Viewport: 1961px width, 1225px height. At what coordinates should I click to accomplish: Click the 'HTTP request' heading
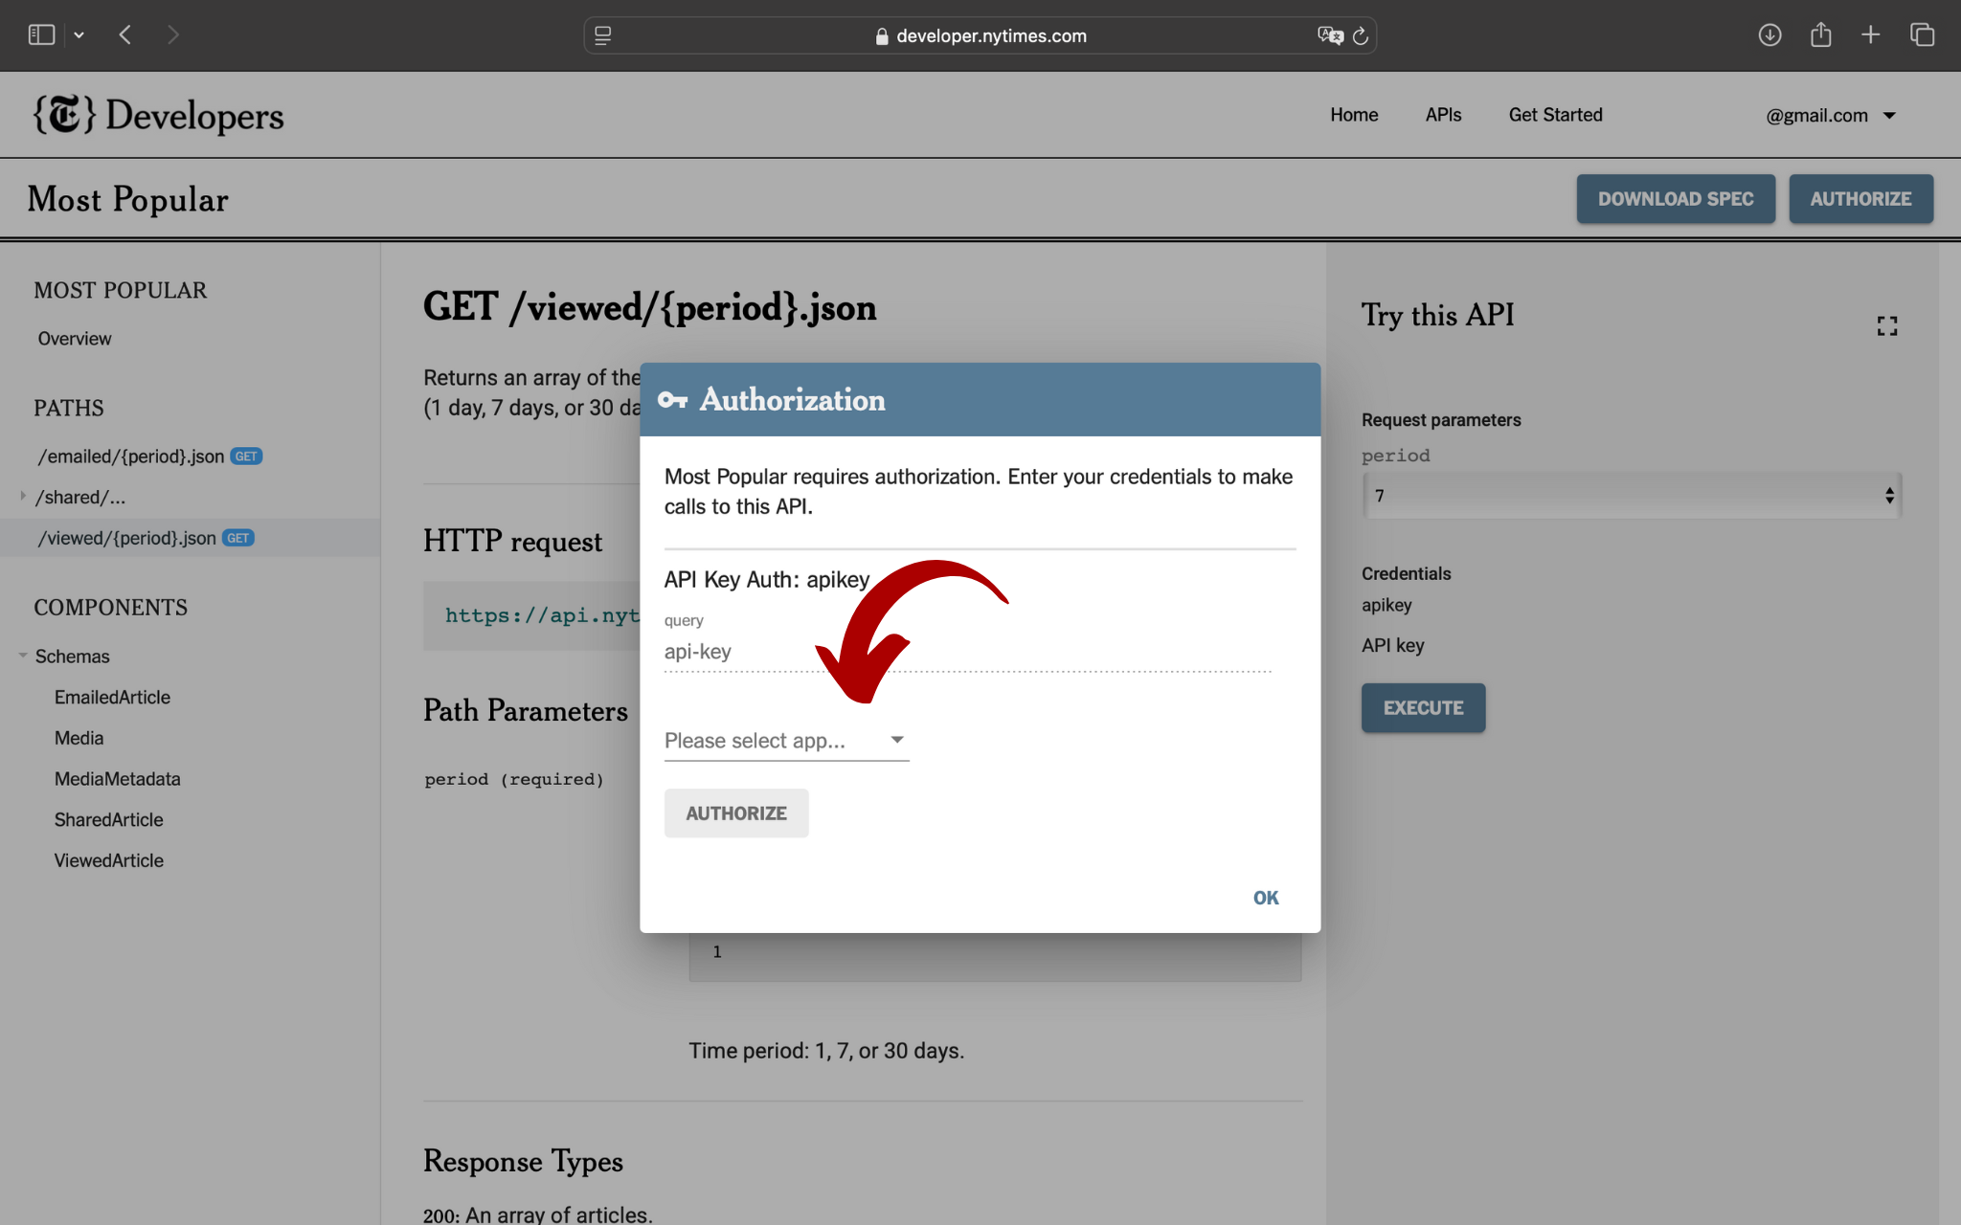tap(512, 542)
